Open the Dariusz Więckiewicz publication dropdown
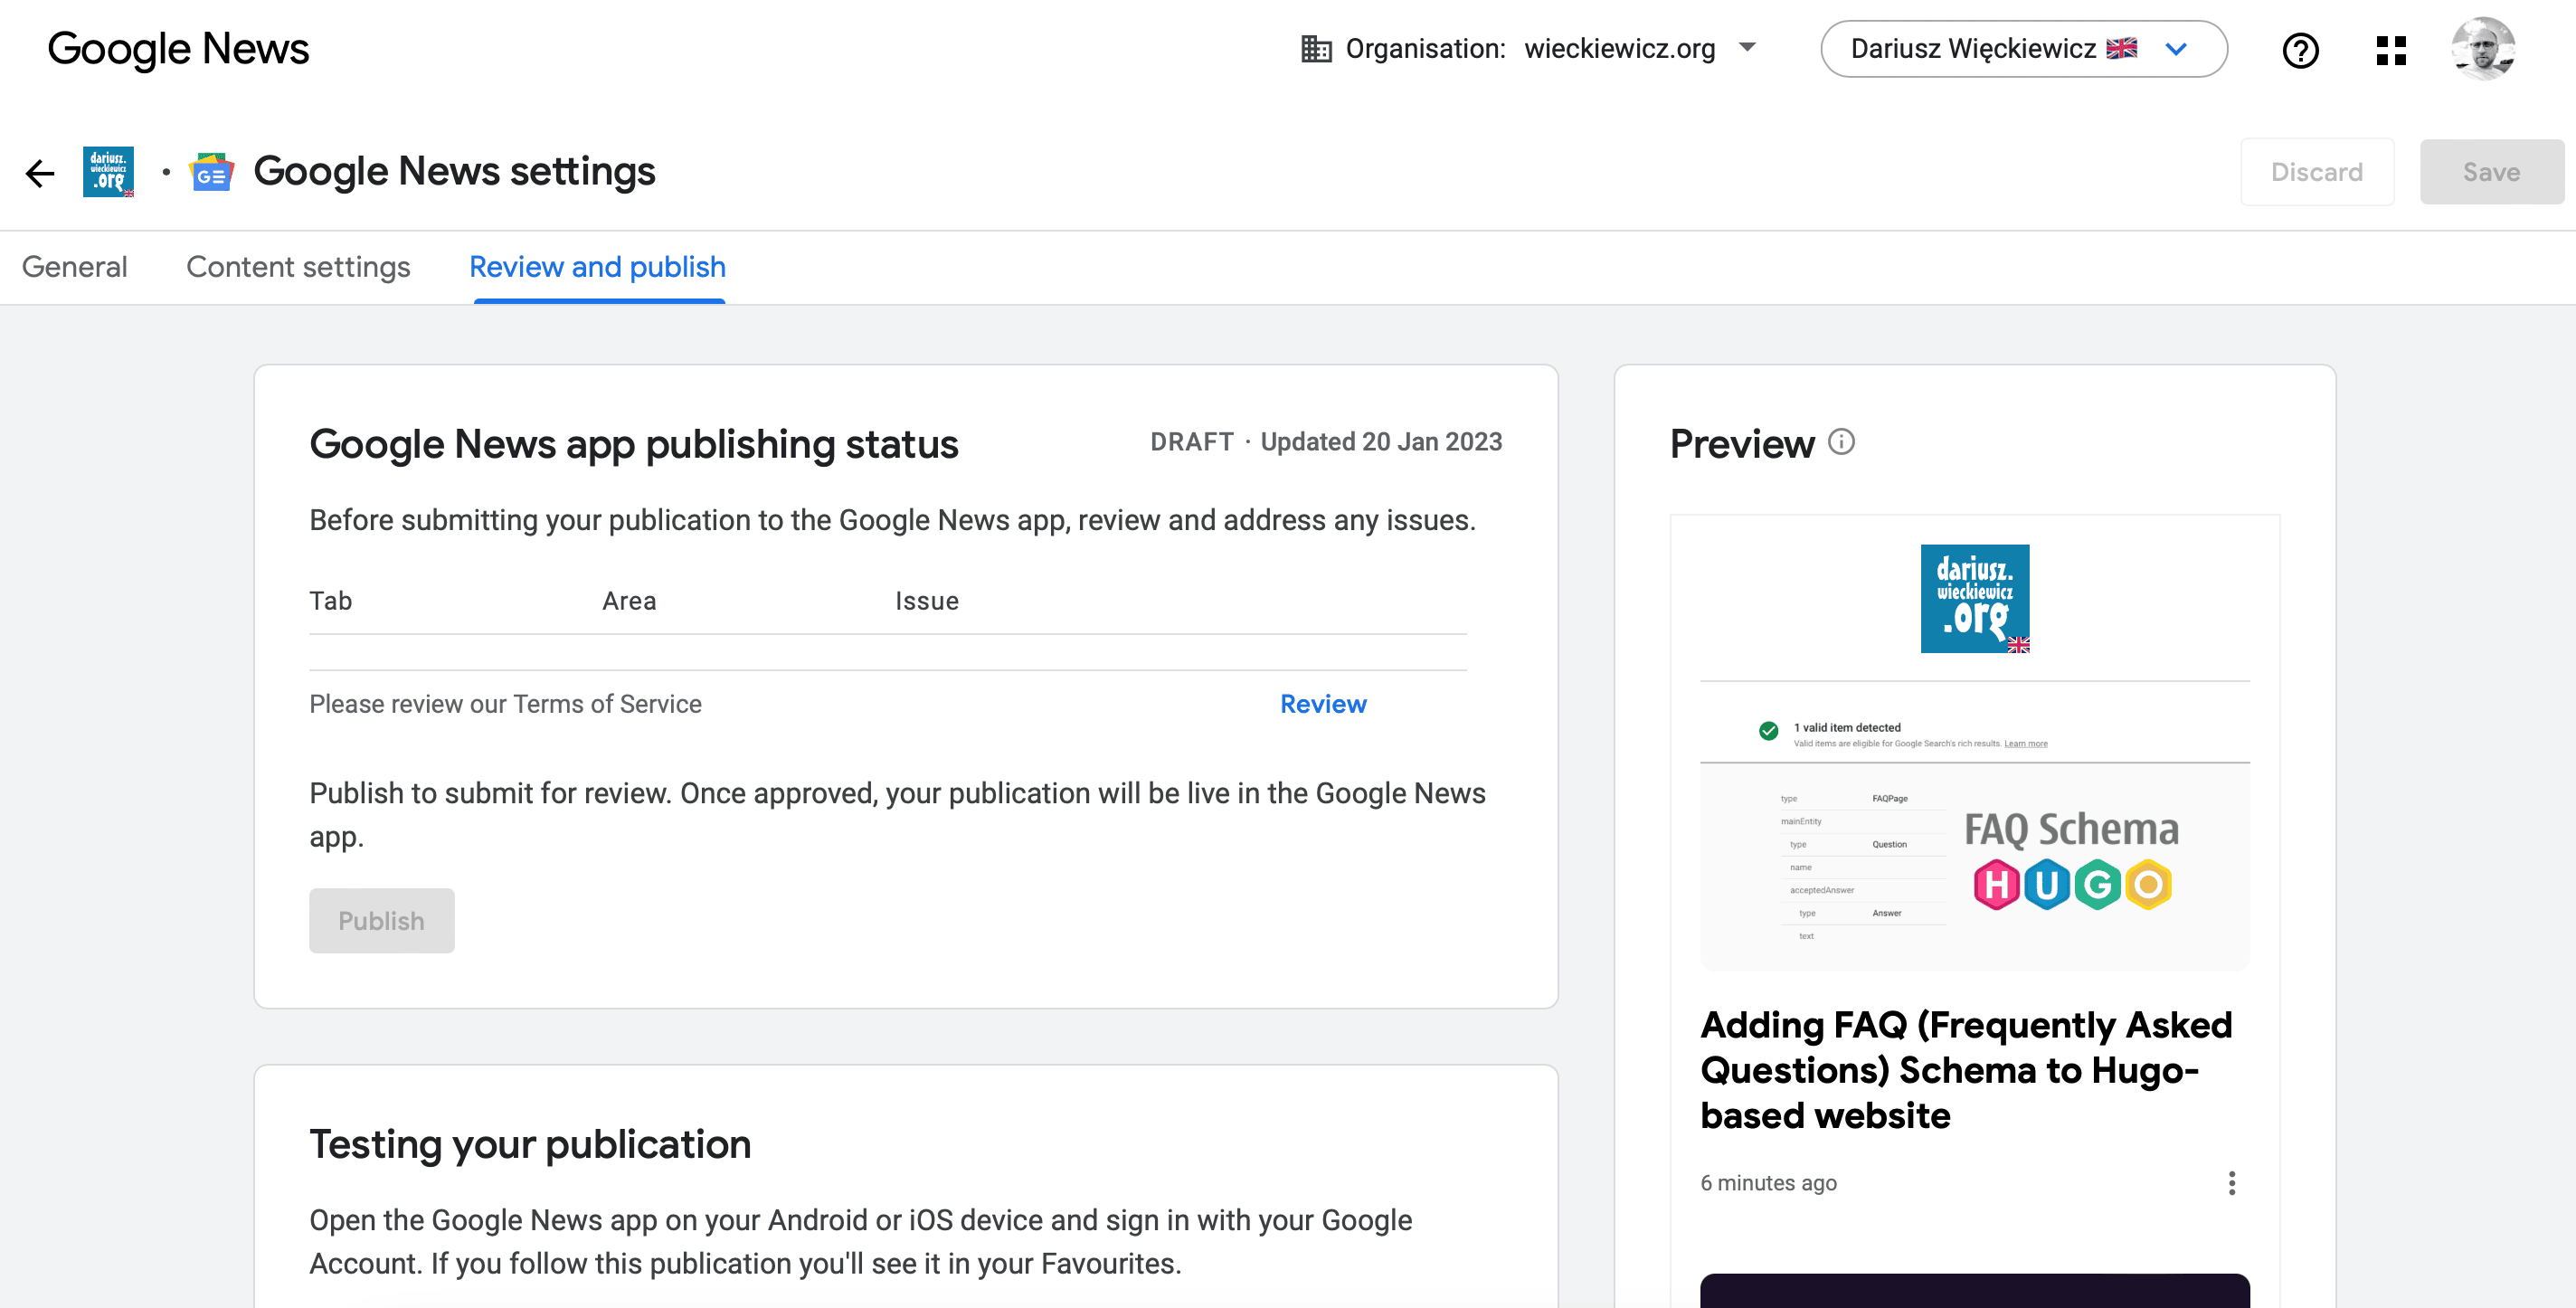The height and width of the screenshot is (1308, 2576). pyautogui.click(x=2023, y=48)
